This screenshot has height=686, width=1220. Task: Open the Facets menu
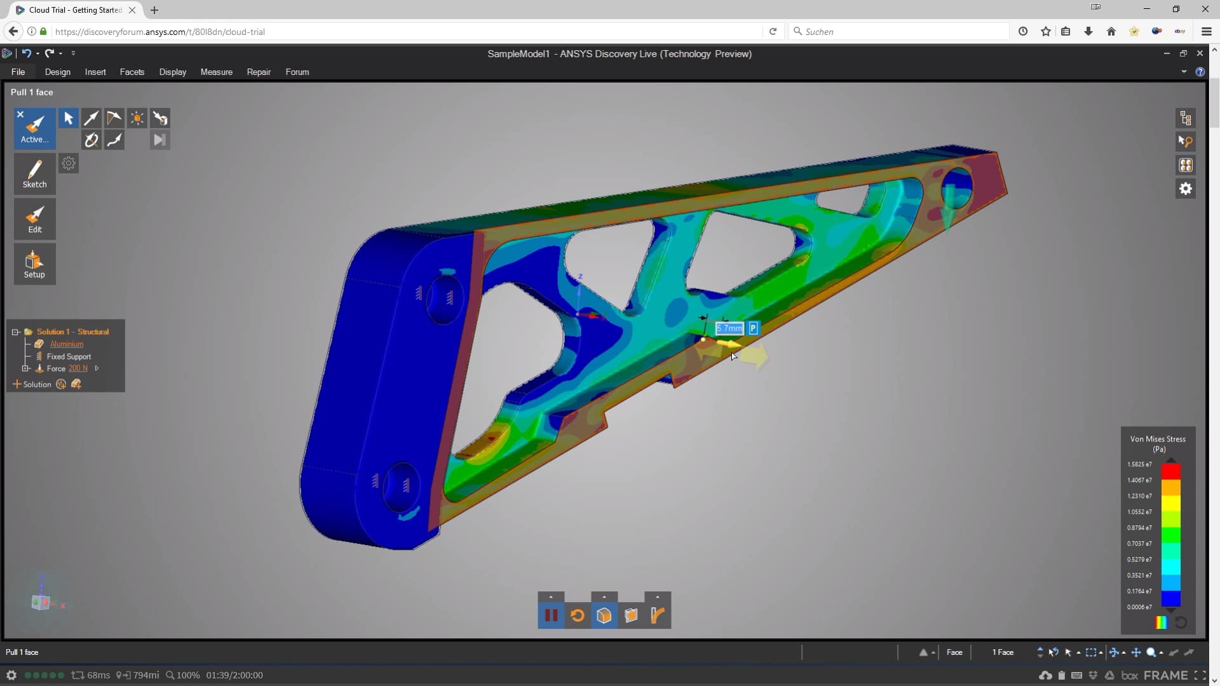(132, 72)
